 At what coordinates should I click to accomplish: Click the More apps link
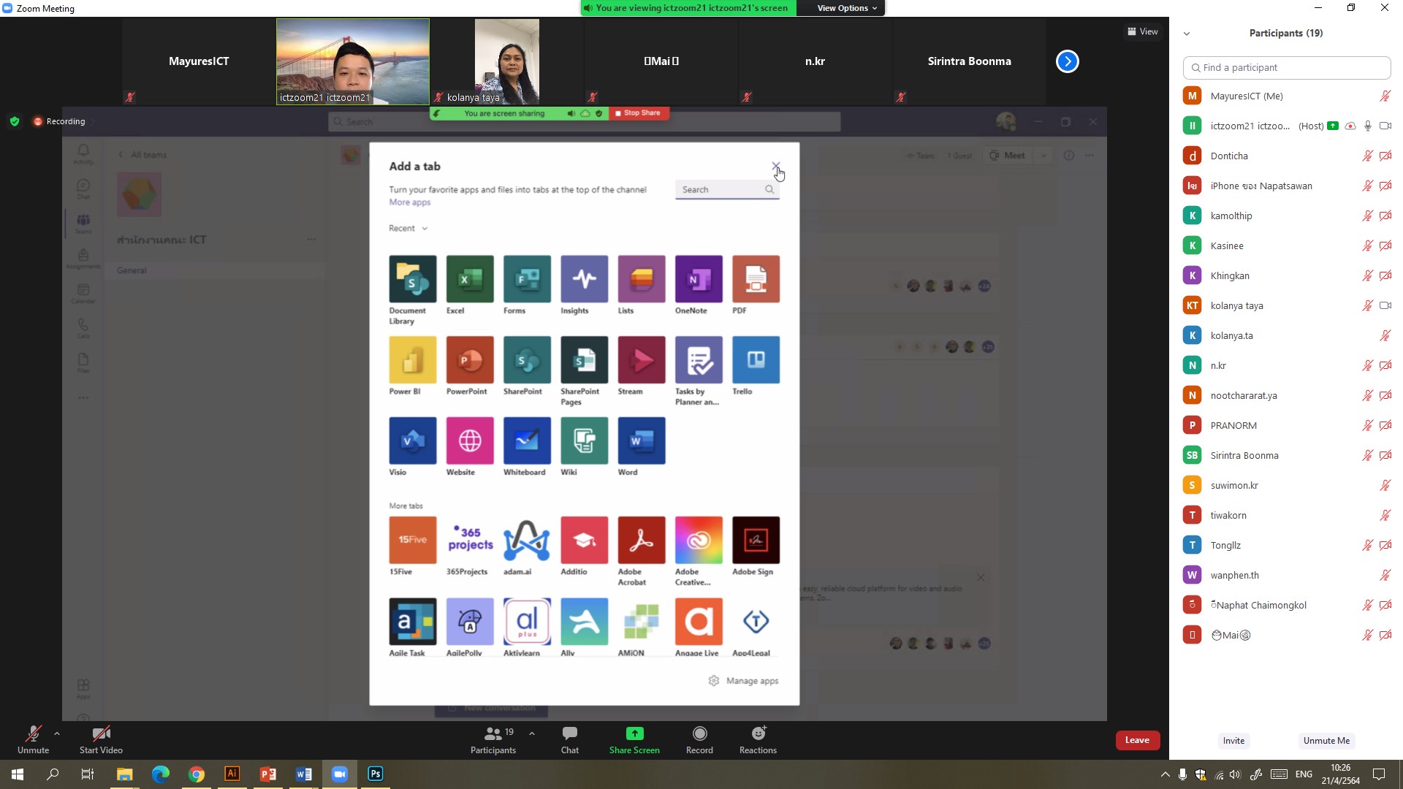pos(410,202)
